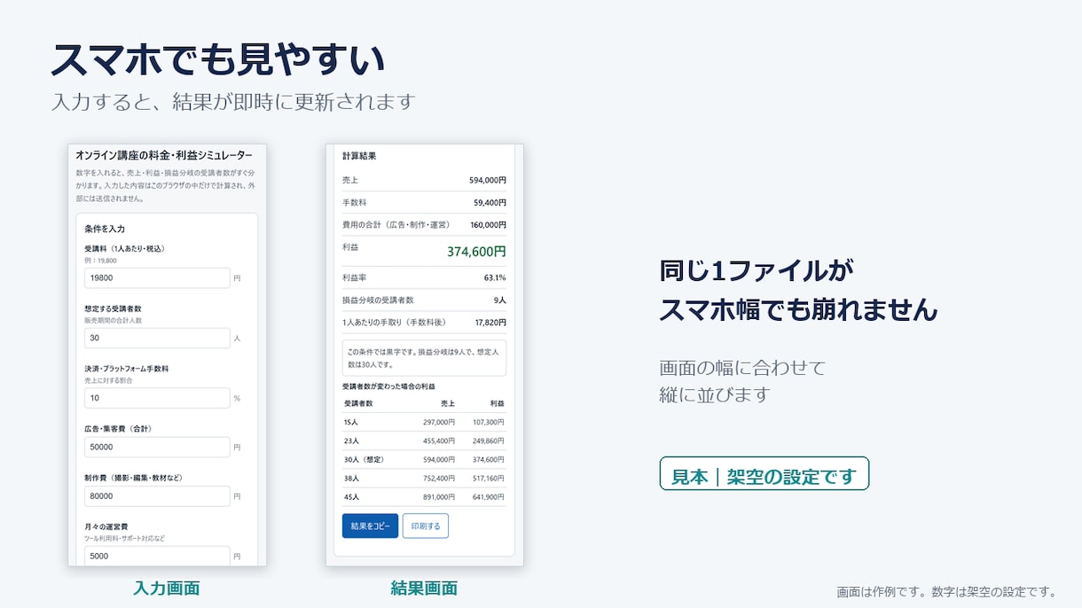Click the subtitle 入力すると、結果が即時に更新されます
Screen dimensions: 1082x608
point(233,102)
